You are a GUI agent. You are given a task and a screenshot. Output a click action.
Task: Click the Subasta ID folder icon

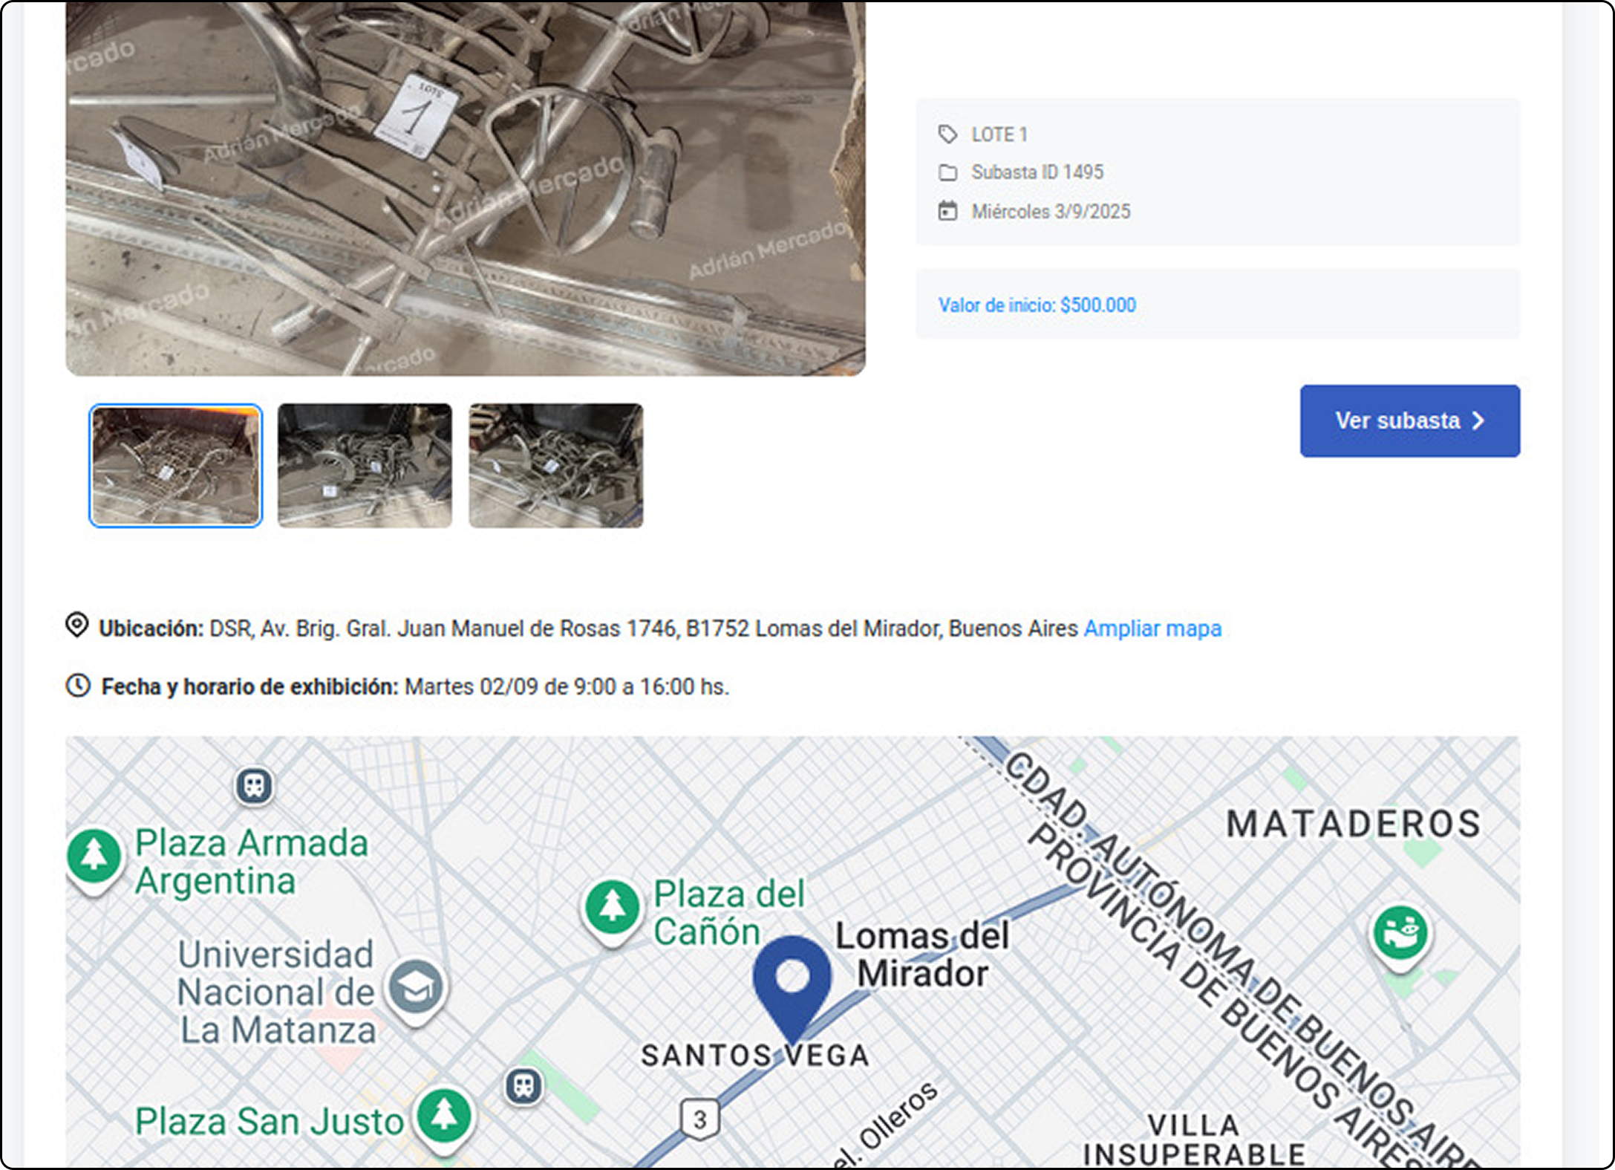tap(947, 173)
